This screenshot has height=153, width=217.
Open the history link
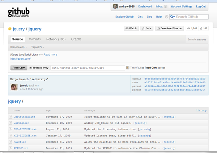(201, 110)
